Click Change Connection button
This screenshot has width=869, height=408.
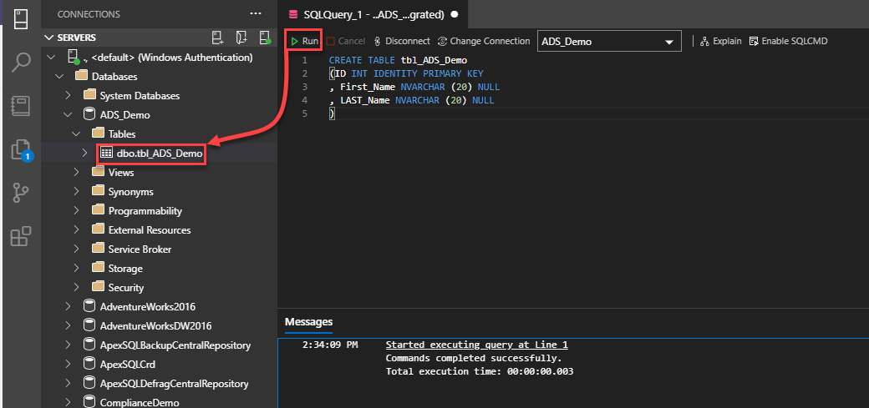tap(484, 41)
